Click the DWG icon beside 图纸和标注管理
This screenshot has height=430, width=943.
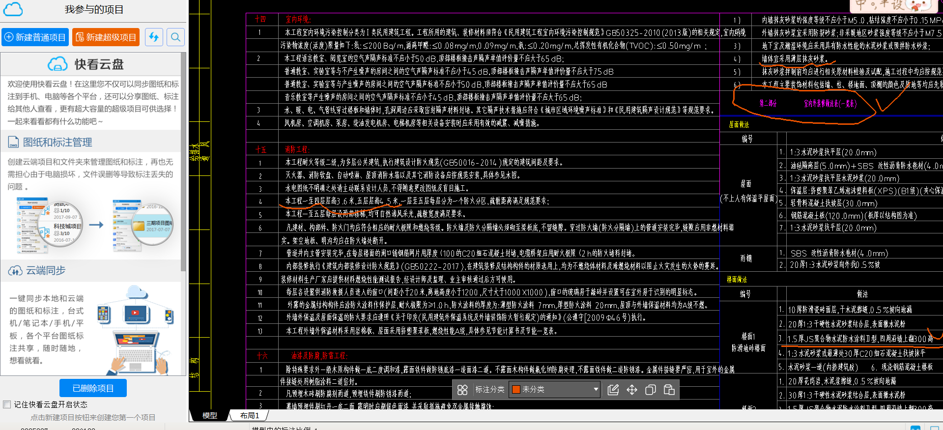pos(13,143)
